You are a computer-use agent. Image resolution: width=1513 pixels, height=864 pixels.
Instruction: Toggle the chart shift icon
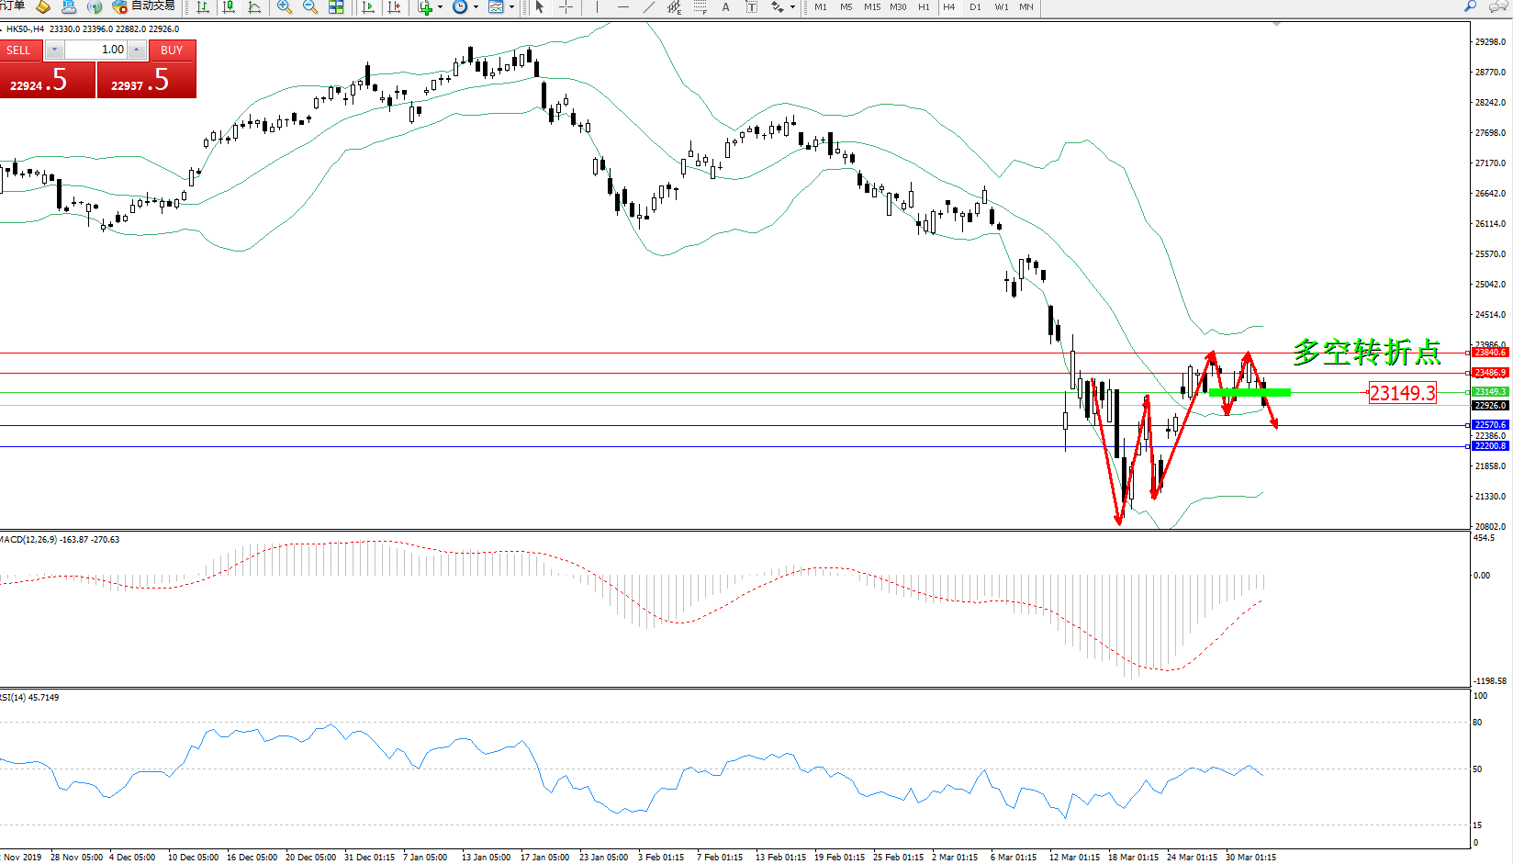[x=394, y=7]
